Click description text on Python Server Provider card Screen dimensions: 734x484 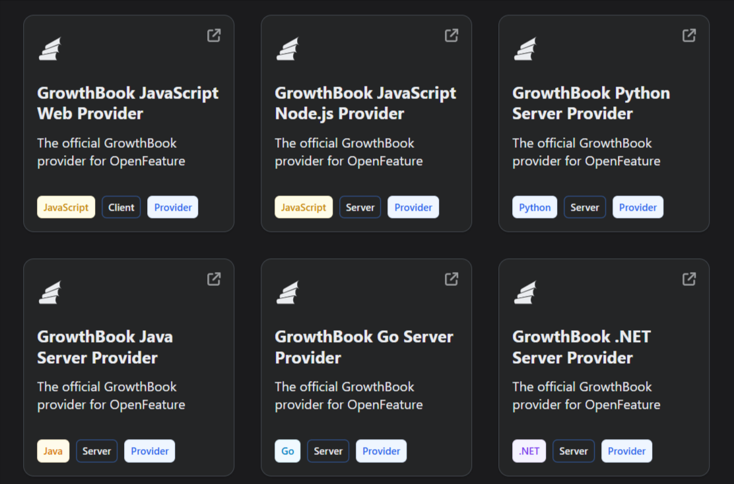[x=587, y=152]
